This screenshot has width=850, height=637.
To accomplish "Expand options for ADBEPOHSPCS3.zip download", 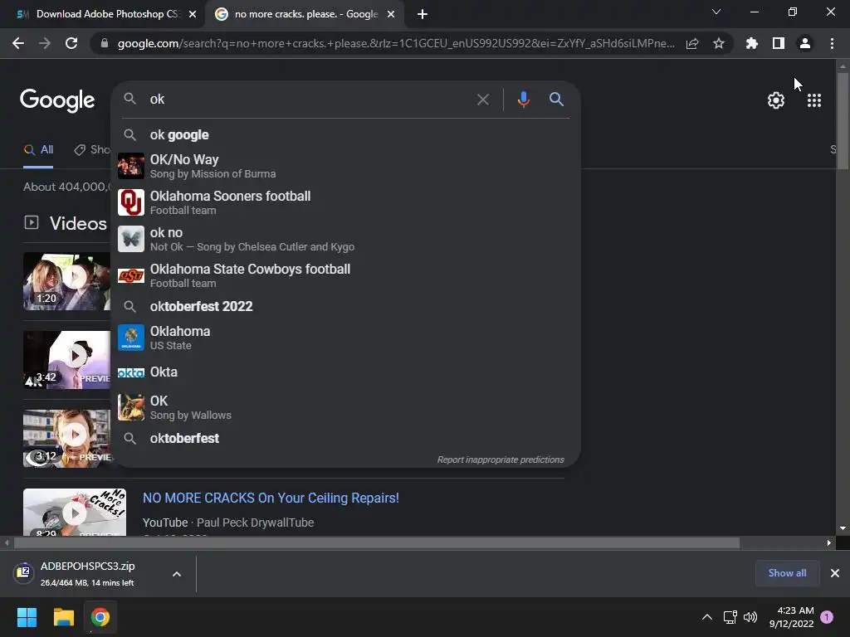I will click(177, 574).
